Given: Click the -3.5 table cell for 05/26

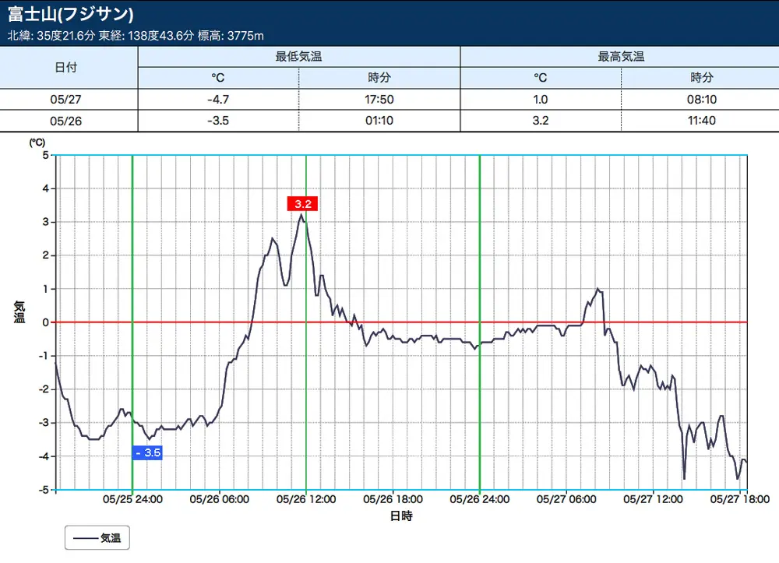Looking at the screenshot, I should 218,121.
